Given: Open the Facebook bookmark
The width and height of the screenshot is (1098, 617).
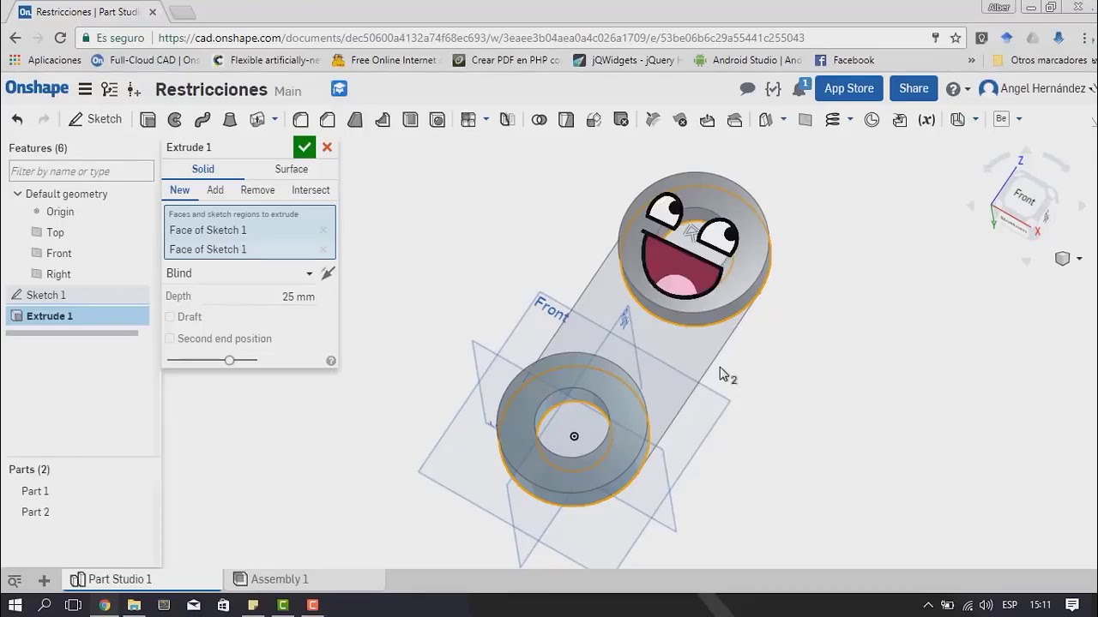Looking at the screenshot, I should click(844, 60).
